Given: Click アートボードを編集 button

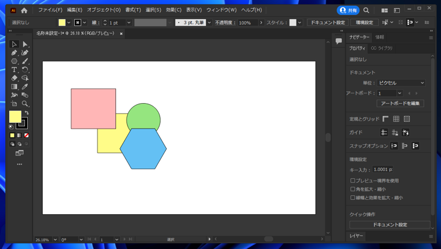Looking at the screenshot, I should pyautogui.click(x=400, y=103).
